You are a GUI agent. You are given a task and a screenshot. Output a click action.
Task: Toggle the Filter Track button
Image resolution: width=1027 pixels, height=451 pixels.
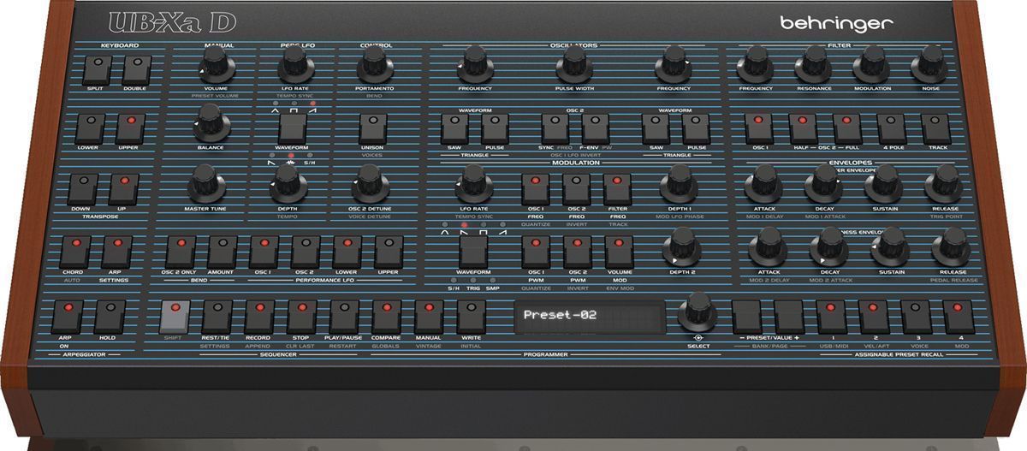pos(936,129)
